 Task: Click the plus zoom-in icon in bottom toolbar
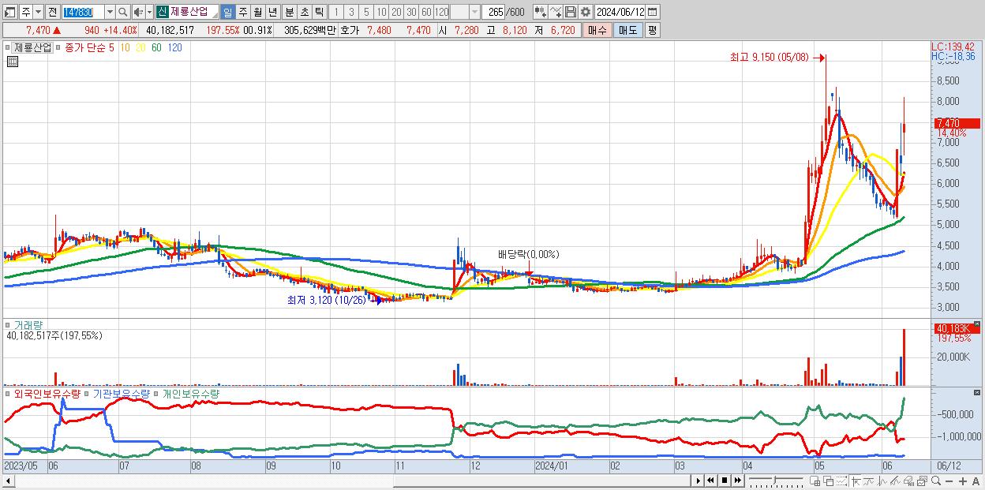pos(962,481)
